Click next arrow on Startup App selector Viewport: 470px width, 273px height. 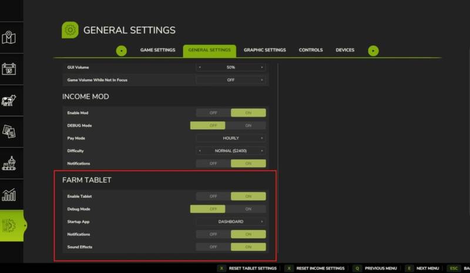pyautogui.click(x=262, y=221)
